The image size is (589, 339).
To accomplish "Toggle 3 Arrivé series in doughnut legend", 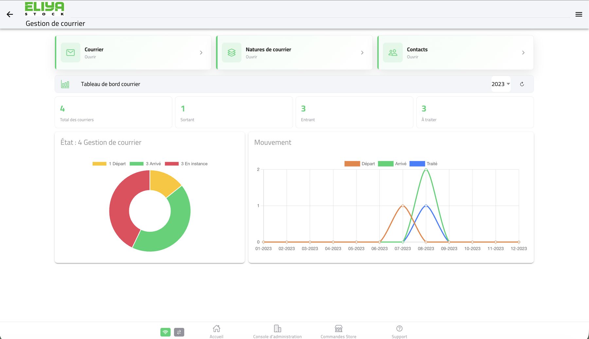I will tap(145, 164).
